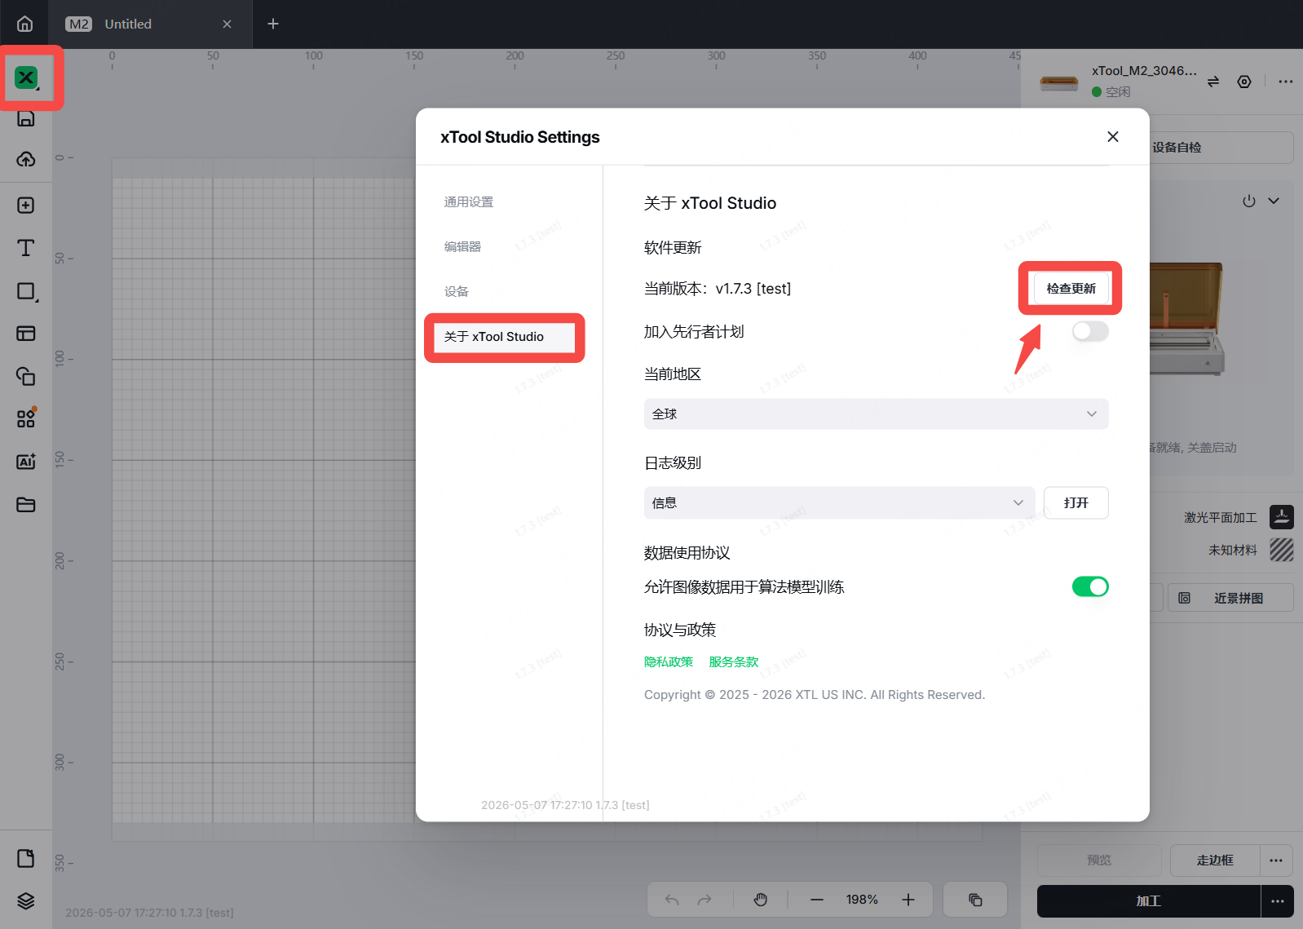The height and width of the screenshot is (929, 1303).
Task: Enable the 加入先行者计划 toggle
Action: point(1090,331)
